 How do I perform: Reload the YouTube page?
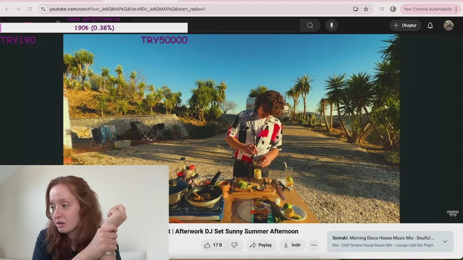click(30, 9)
